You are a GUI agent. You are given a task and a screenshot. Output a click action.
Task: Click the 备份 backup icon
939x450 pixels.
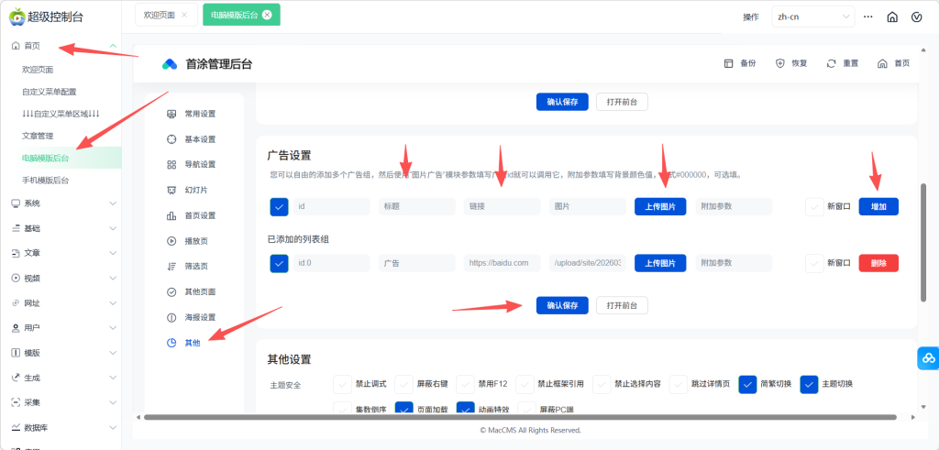[729, 63]
